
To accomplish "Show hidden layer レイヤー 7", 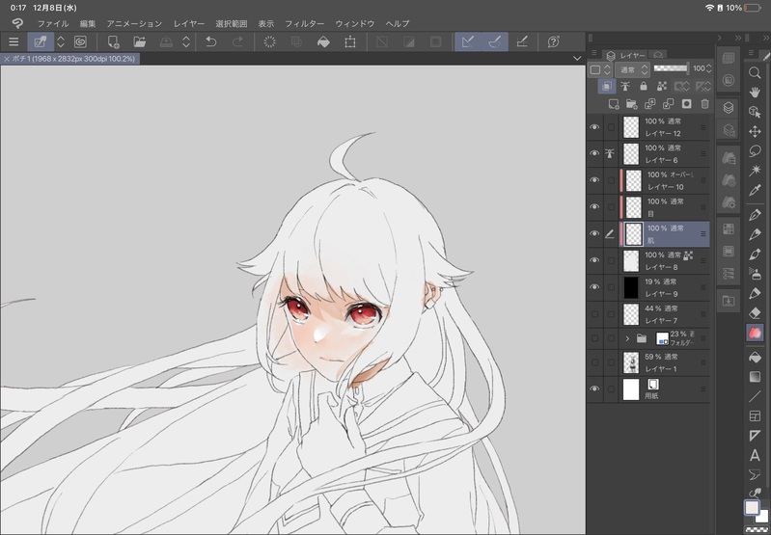I will [x=594, y=314].
